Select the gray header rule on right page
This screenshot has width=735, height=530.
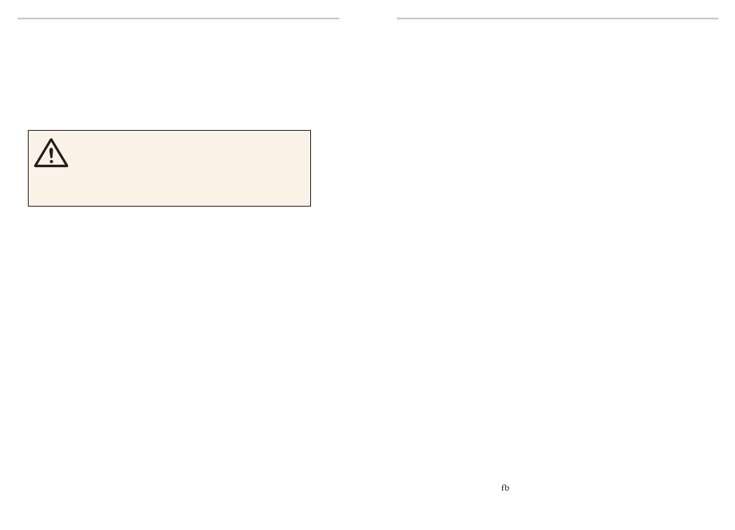tap(557, 19)
